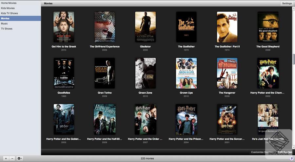Select Harry Potter Prisoner of Azkaban poster

click(186, 119)
